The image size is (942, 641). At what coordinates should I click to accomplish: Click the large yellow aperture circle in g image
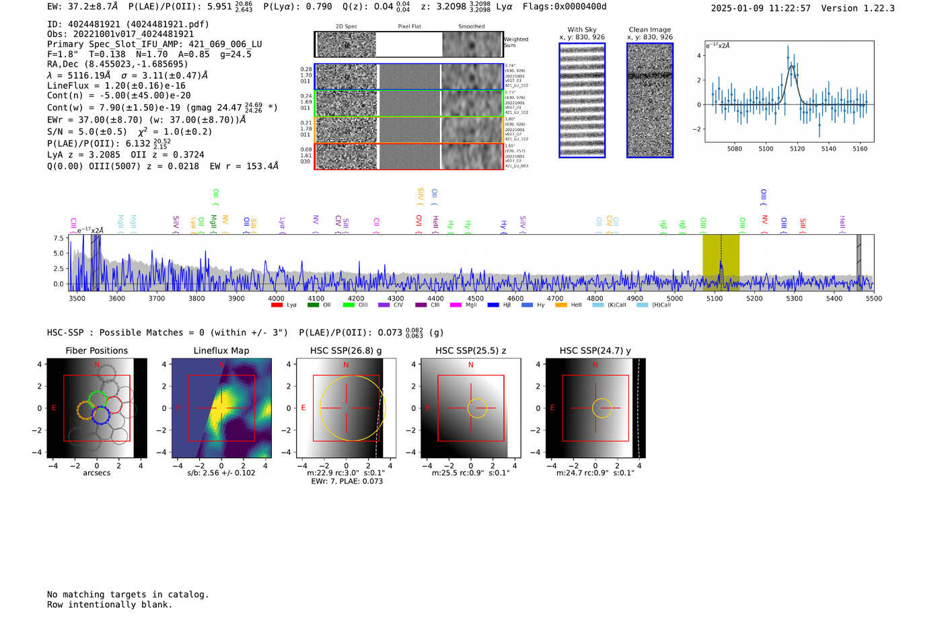[x=351, y=408]
